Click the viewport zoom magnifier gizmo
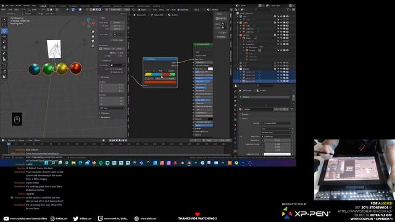This screenshot has width=395, height=222. [x=93, y=31]
